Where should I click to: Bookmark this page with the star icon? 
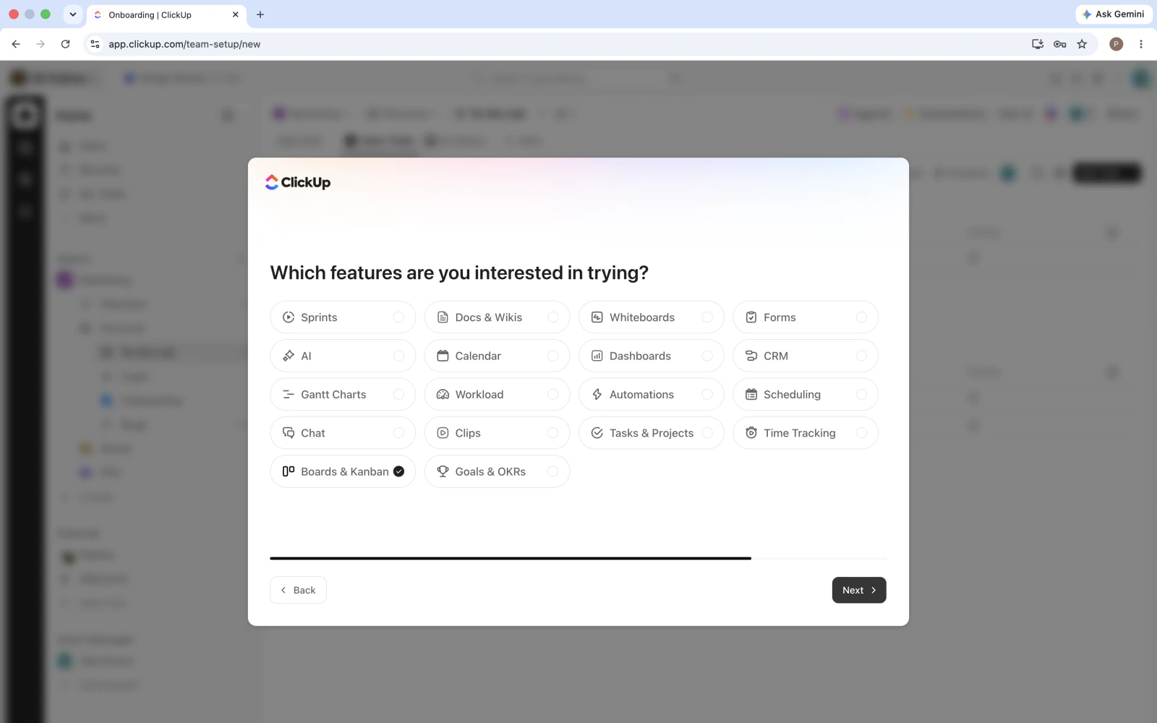[1082, 44]
